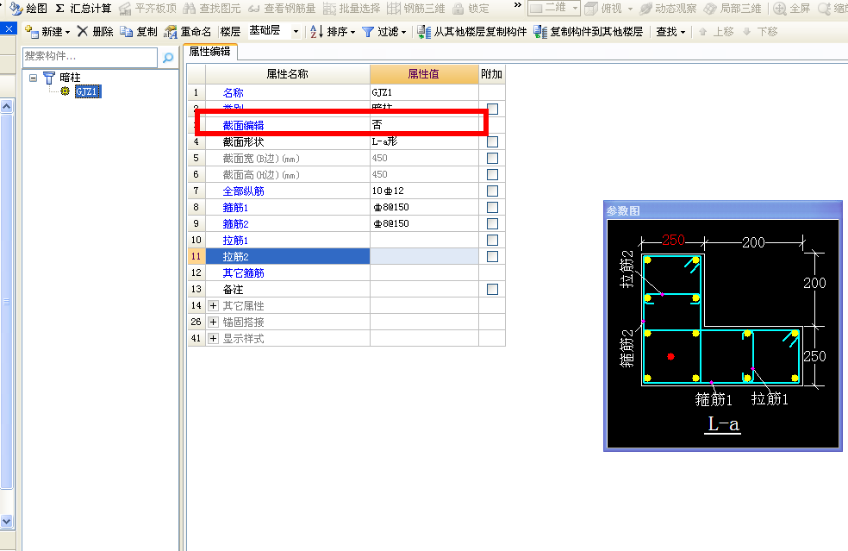Open the 基础层 floor dropdown
The height and width of the screenshot is (551, 848).
pos(296,31)
